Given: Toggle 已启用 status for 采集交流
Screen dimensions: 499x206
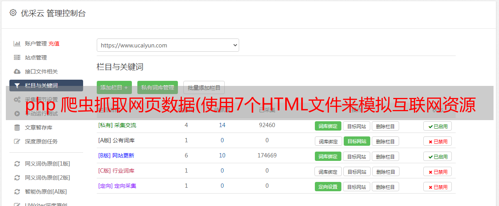Looking at the screenshot, I should [438, 126].
